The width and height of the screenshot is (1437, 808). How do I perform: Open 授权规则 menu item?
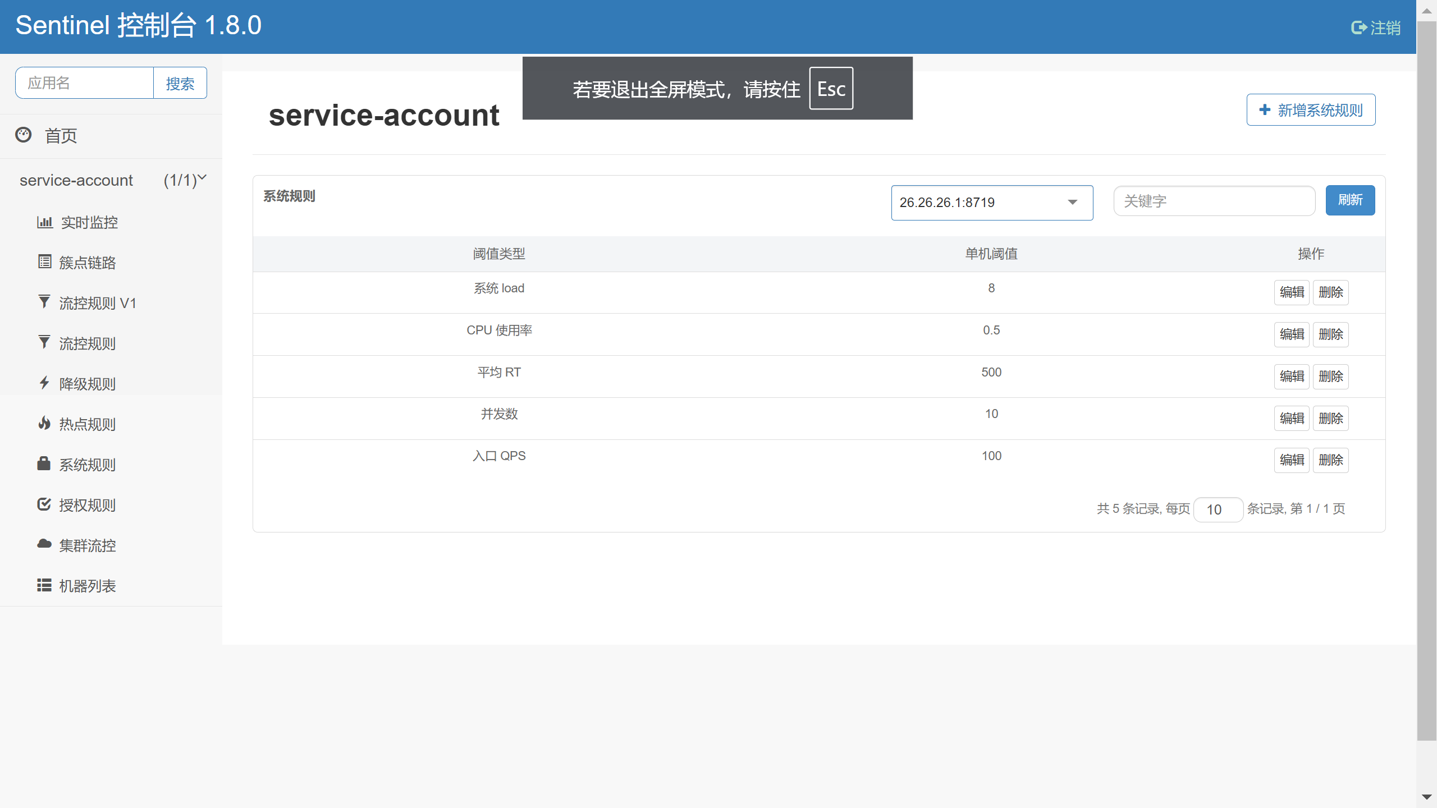[87, 505]
